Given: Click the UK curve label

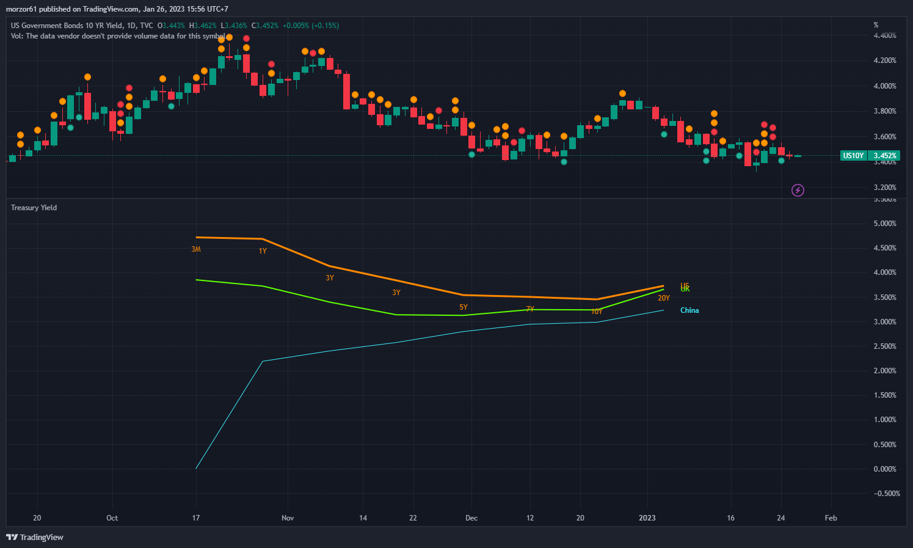Looking at the screenshot, I should click(685, 289).
